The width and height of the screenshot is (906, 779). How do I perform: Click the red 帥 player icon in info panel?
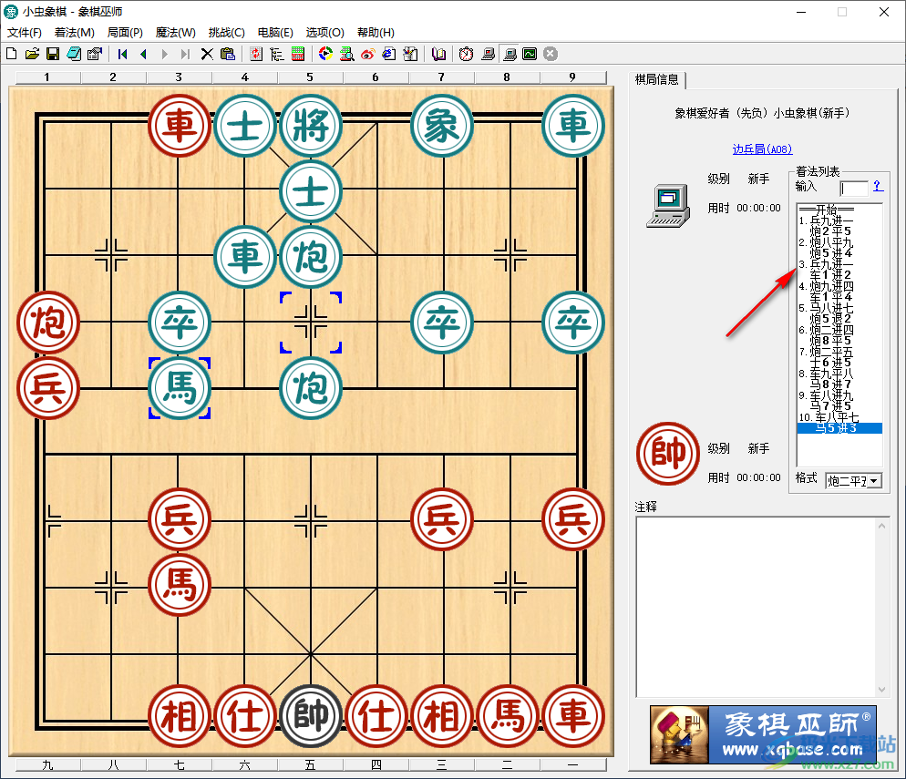click(668, 454)
